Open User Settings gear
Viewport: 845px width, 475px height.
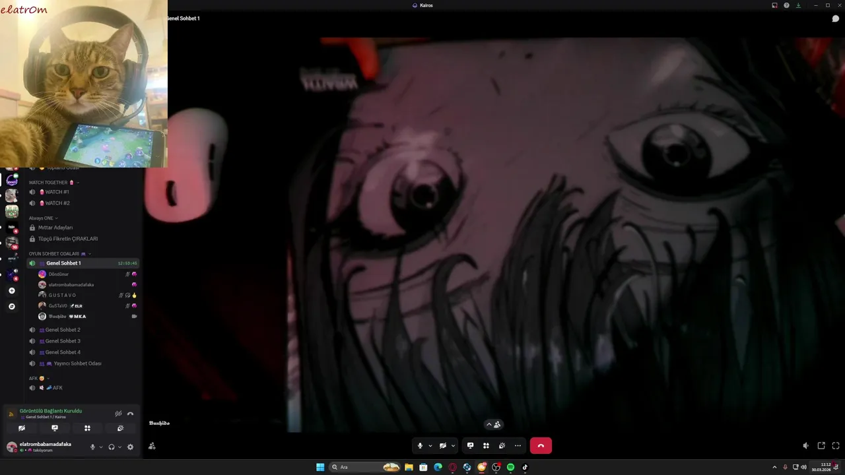point(130,447)
